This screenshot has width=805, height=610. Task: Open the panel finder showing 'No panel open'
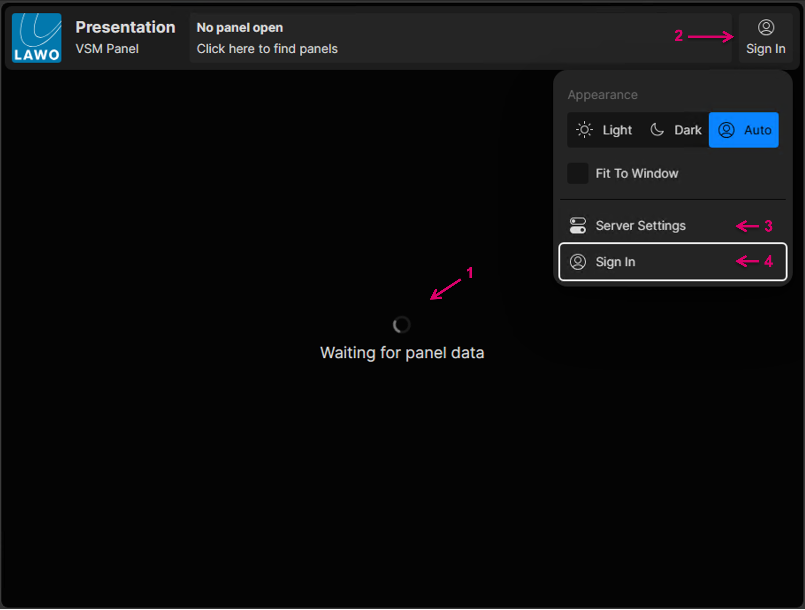coord(239,28)
